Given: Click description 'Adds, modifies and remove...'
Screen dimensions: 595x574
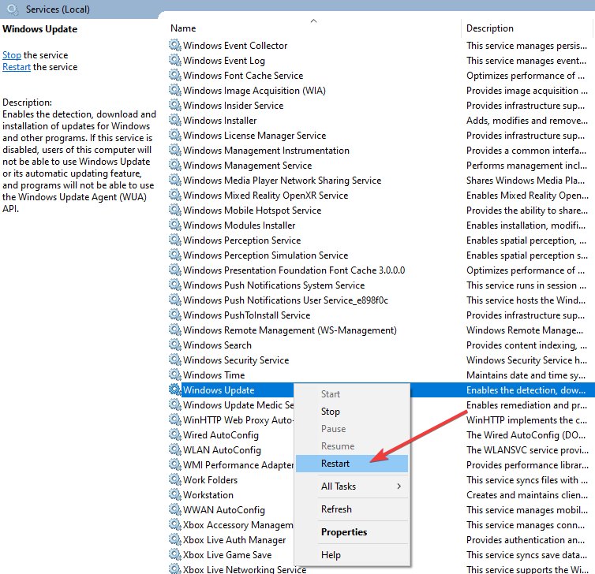Looking at the screenshot, I should click(x=527, y=120).
